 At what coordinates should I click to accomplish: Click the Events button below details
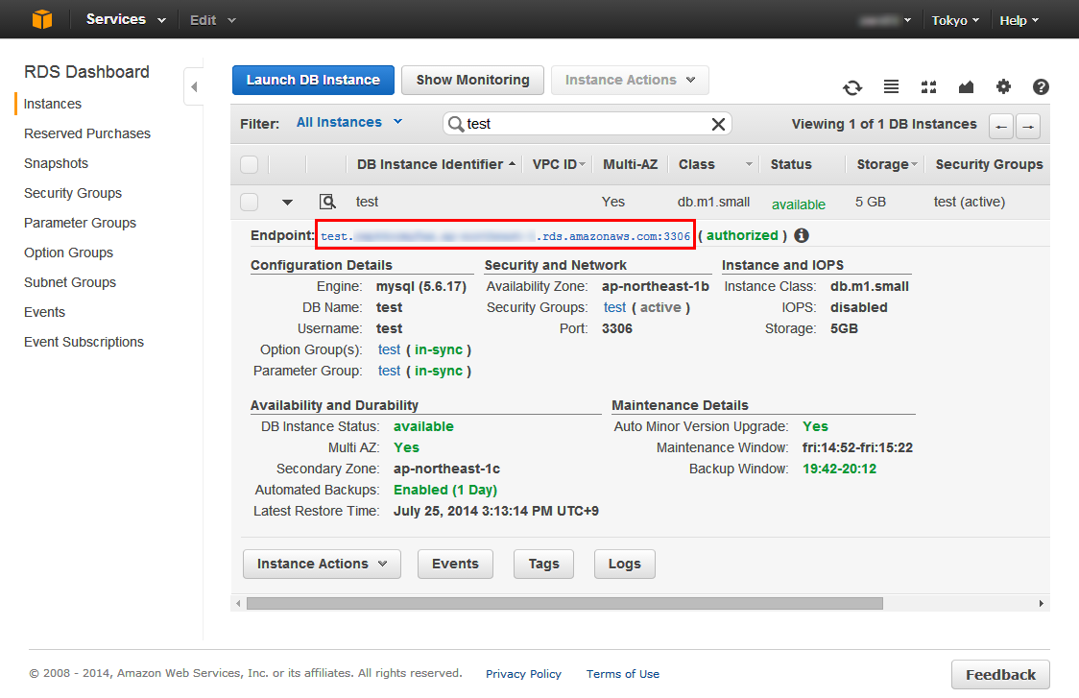(456, 564)
